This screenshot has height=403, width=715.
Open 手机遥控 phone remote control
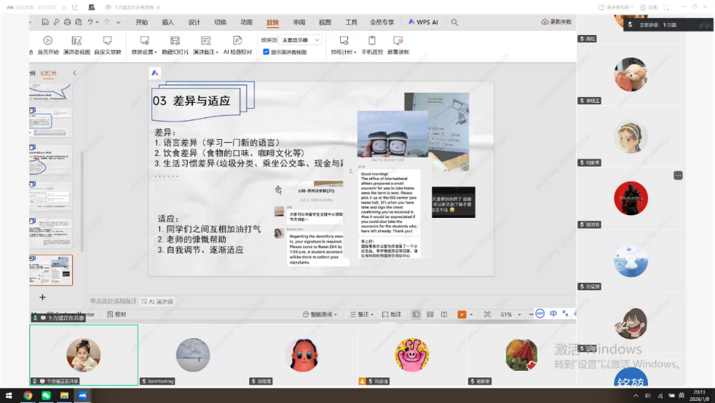(372, 41)
